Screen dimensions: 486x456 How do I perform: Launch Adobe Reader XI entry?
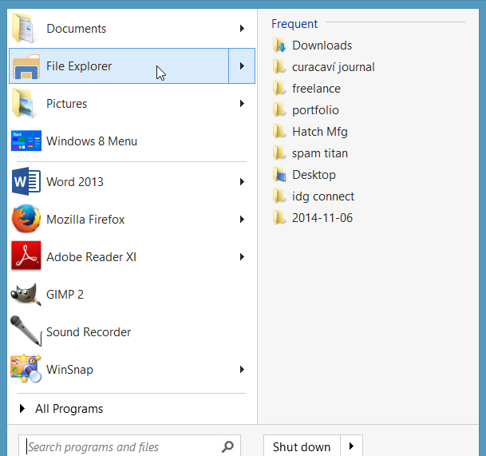click(x=132, y=256)
